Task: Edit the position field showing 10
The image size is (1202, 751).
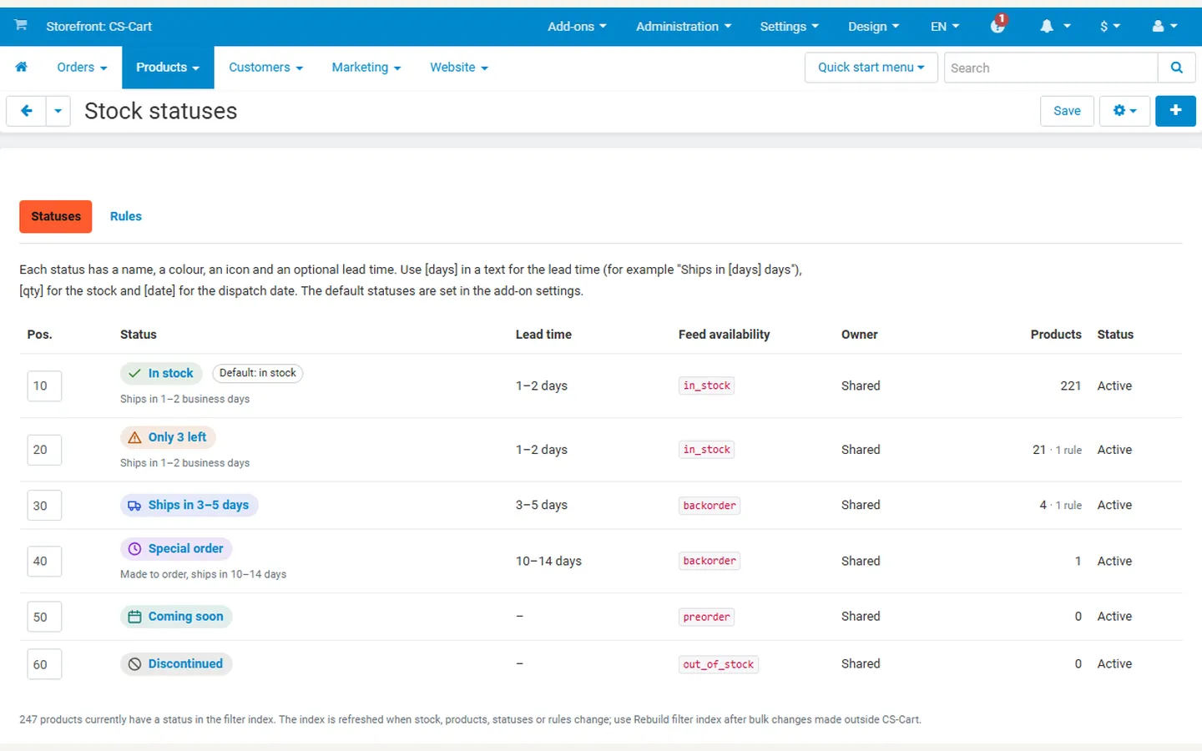Action: pyautogui.click(x=44, y=386)
